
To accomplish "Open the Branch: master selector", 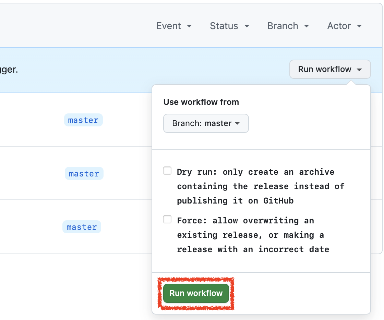I will tap(206, 123).
